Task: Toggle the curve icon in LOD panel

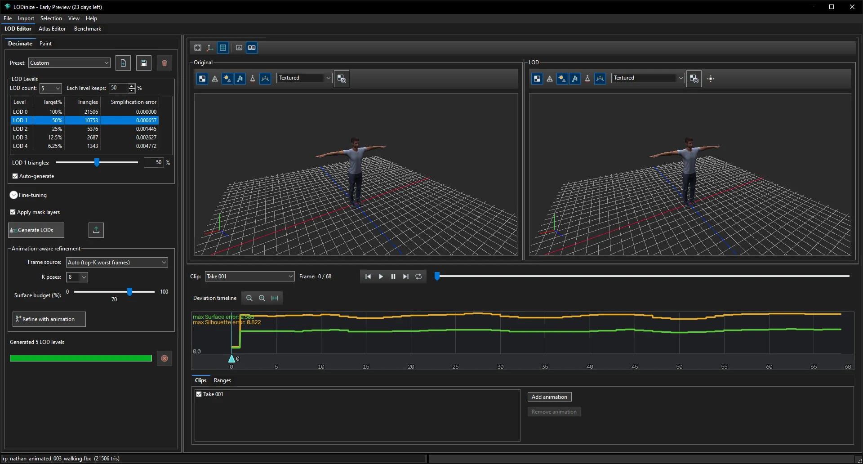Action: (600, 79)
